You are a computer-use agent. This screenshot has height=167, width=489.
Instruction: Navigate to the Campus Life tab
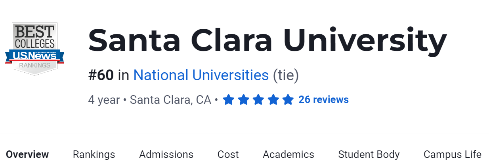coord(453,154)
